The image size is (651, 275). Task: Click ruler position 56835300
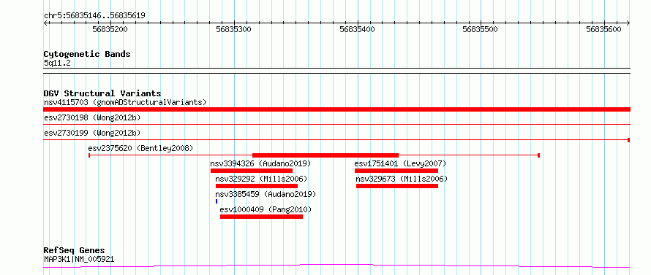click(234, 29)
